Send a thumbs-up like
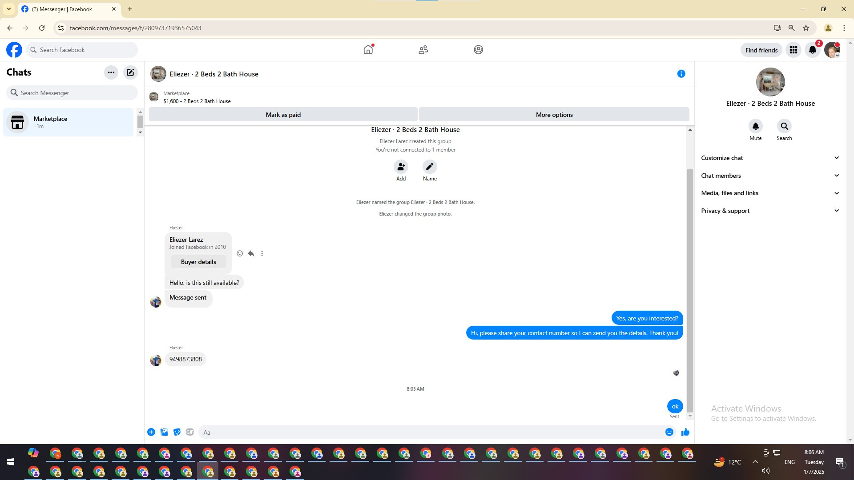The height and width of the screenshot is (480, 854). tap(685, 432)
